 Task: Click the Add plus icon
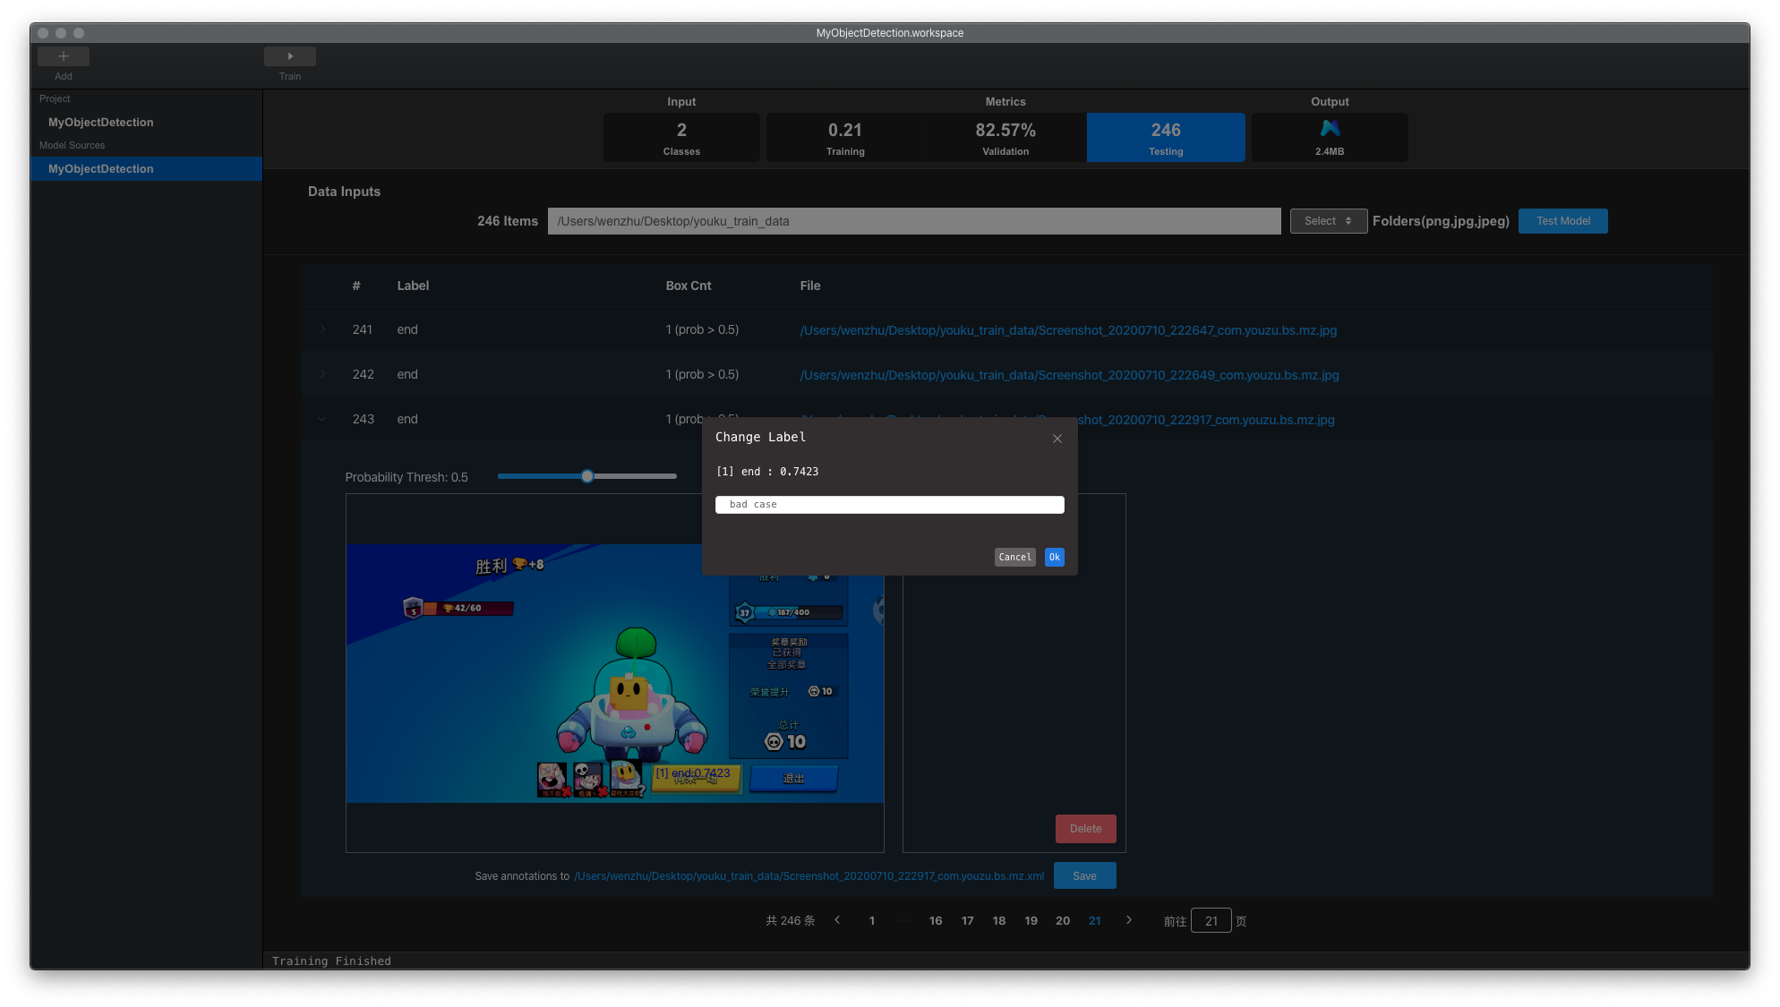tap(63, 56)
